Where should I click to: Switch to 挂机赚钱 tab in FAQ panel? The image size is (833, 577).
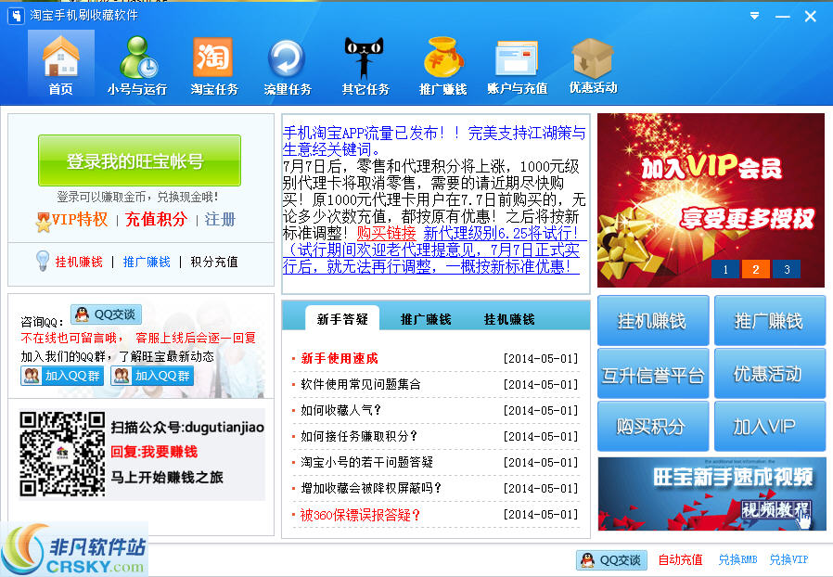(509, 319)
